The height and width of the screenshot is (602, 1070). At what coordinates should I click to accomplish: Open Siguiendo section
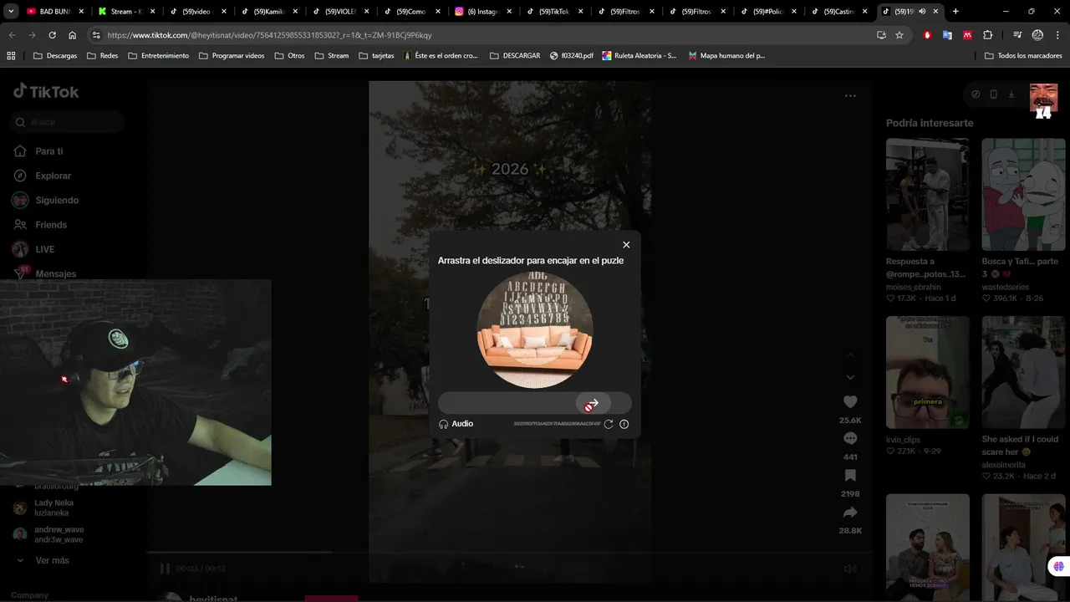pyautogui.click(x=46, y=200)
